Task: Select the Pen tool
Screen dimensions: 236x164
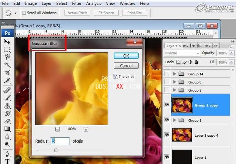Action: [7, 154]
